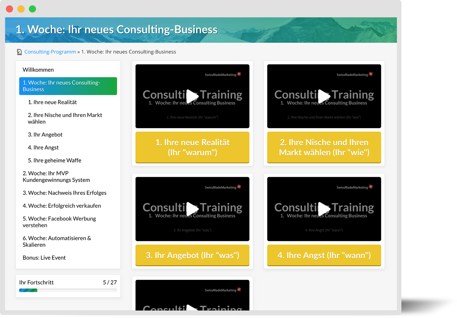Play the Ihre Nische und Markt video
Viewport: 457px width, 318px height.
point(324,96)
